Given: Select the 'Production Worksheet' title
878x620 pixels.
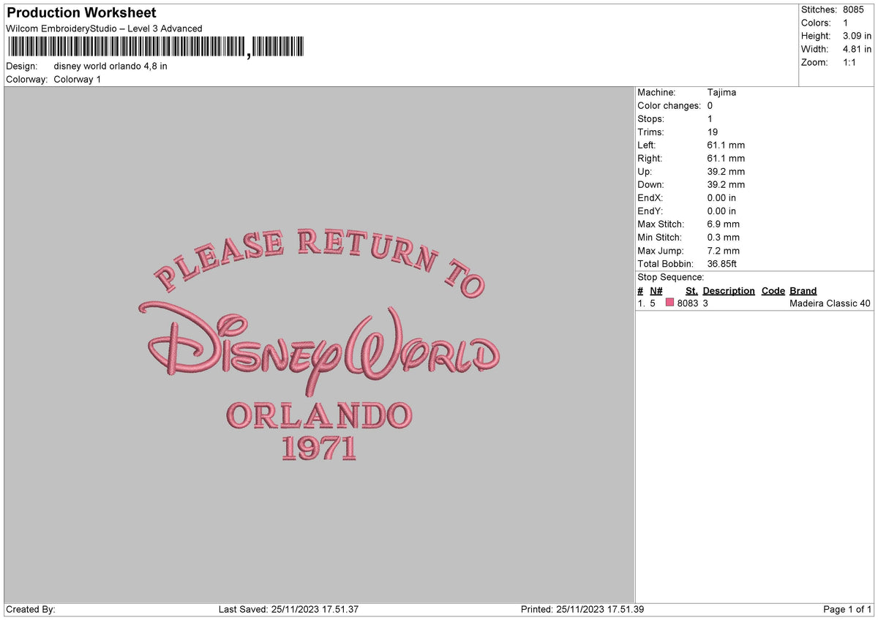Looking at the screenshot, I should [x=81, y=12].
